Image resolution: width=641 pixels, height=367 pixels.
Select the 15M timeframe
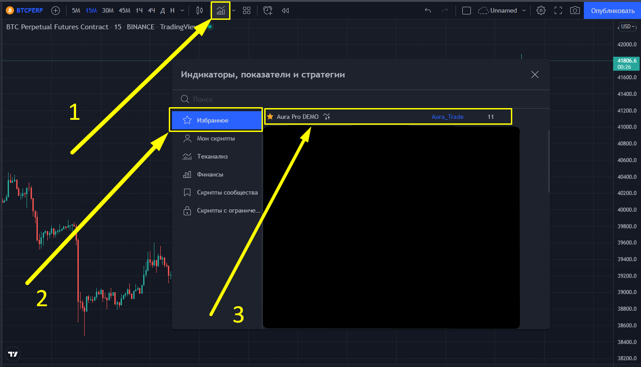[91, 10]
